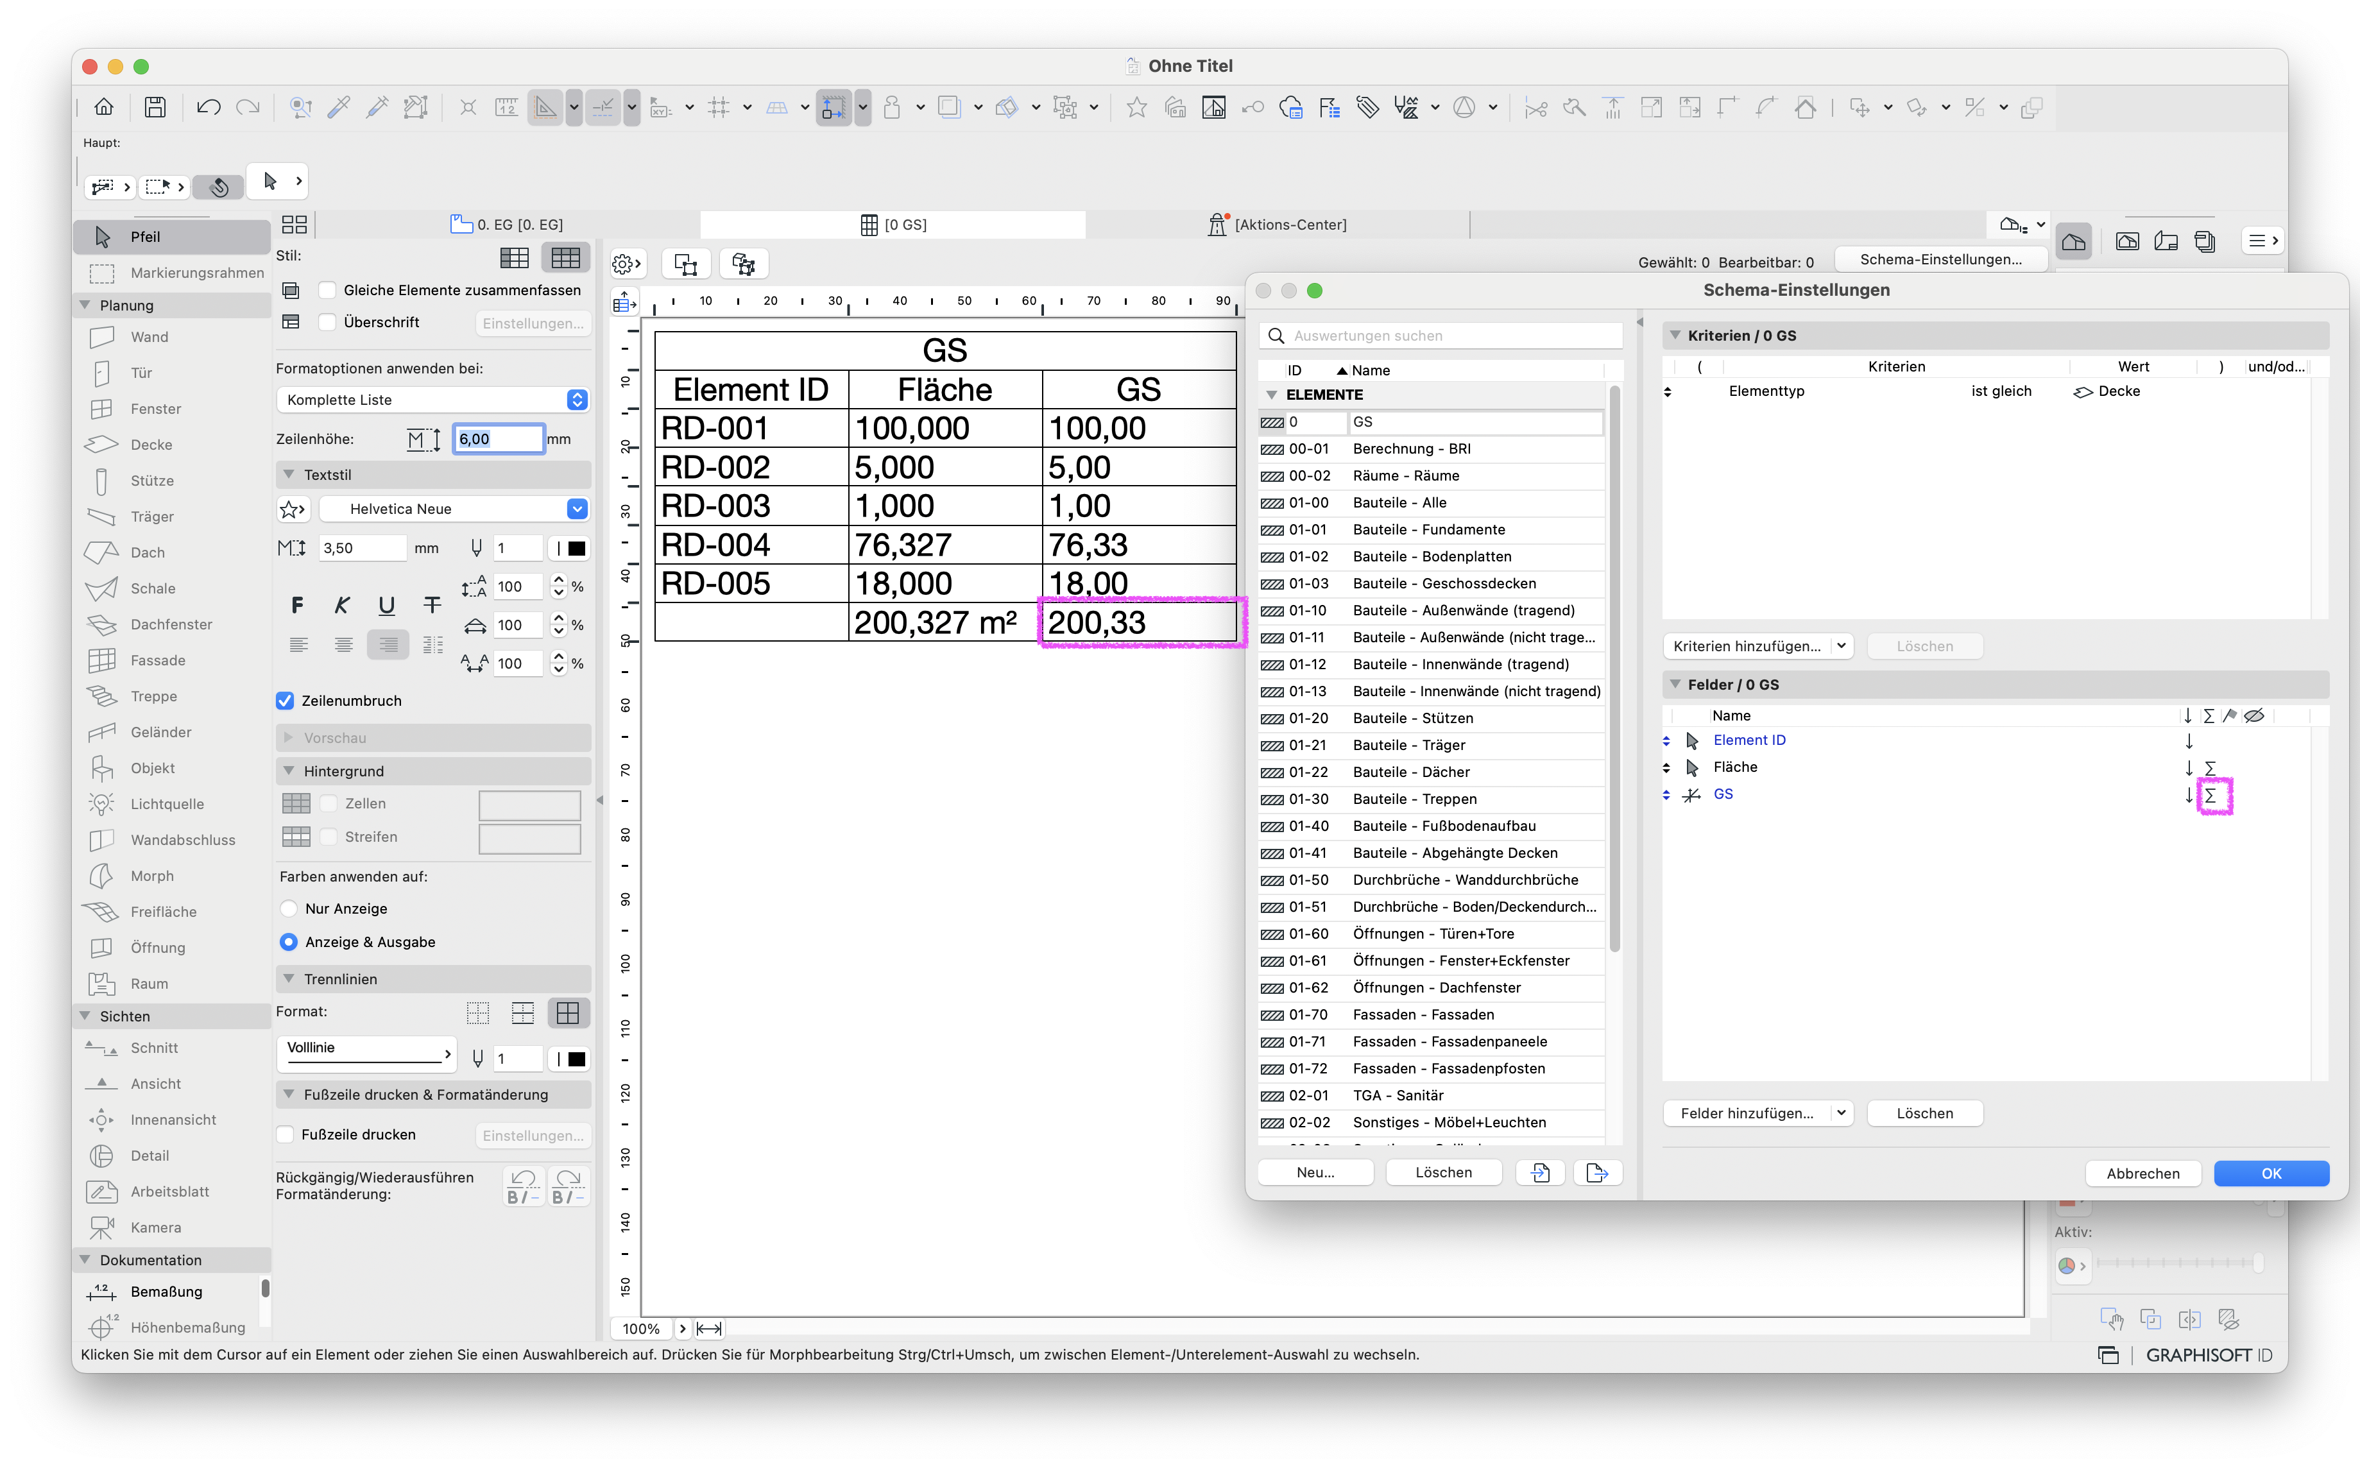Click Abbrechen in dialog
The height and width of the screenshot is (1468, 2360).
coord(2142,1174)
